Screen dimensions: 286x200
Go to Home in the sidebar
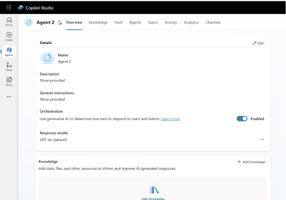click(x=9, y=22)
